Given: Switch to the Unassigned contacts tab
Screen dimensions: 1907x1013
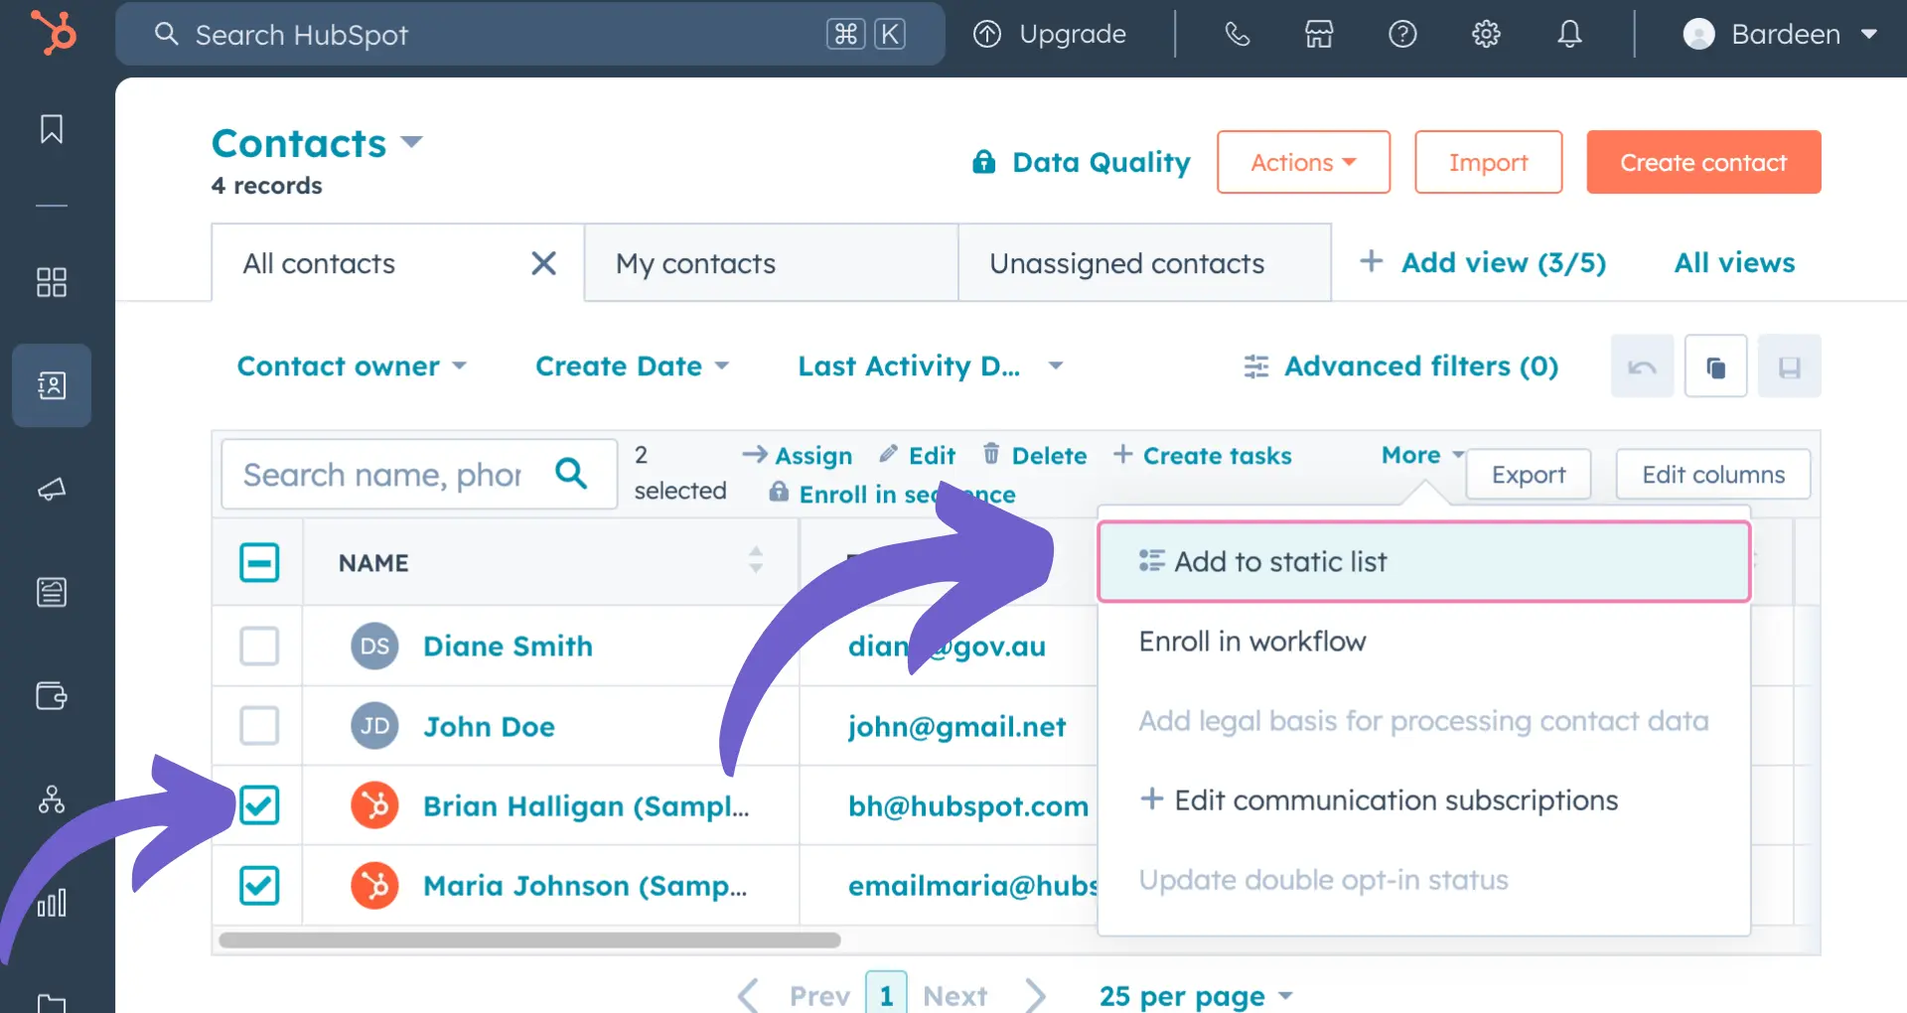Looking at the screenshot, I should (x=1144, y=263).
